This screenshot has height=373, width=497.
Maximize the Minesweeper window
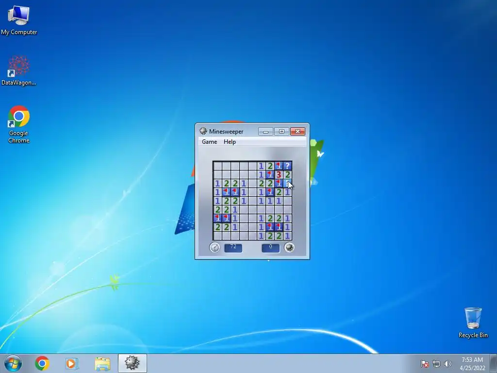point(282,131)
